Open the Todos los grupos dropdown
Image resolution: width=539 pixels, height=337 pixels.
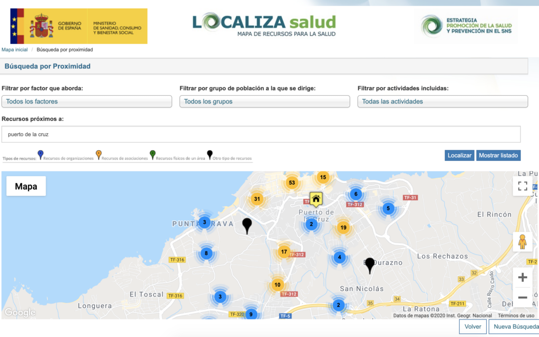(265, 101)
